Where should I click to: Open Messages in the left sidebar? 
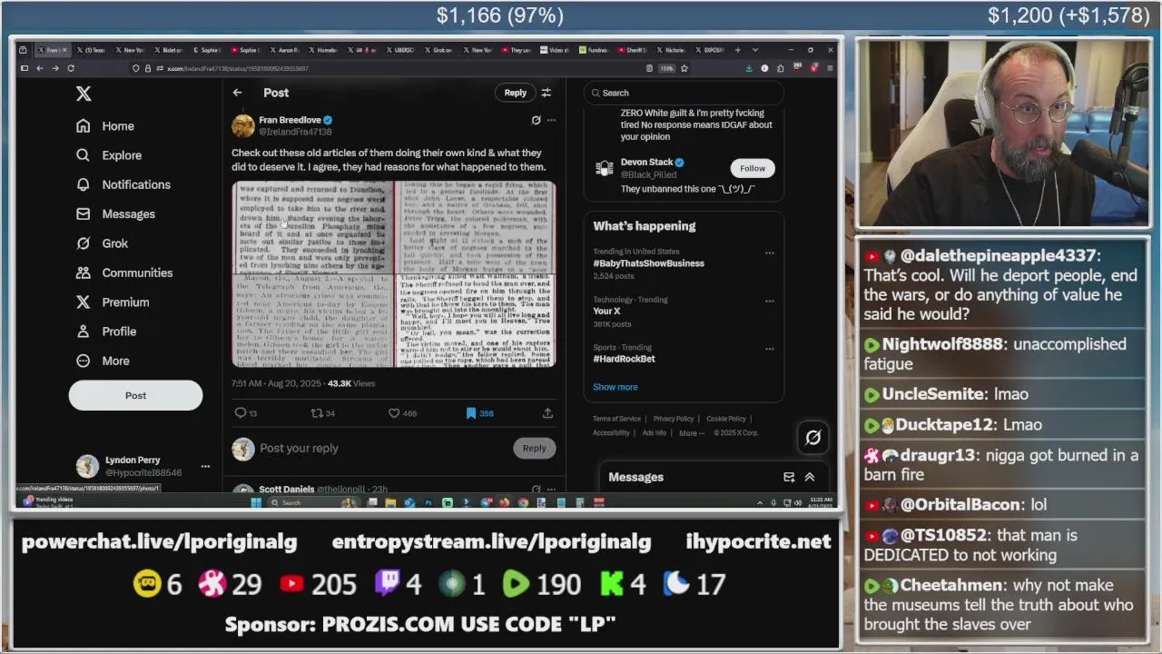click(x=116, y=214)
